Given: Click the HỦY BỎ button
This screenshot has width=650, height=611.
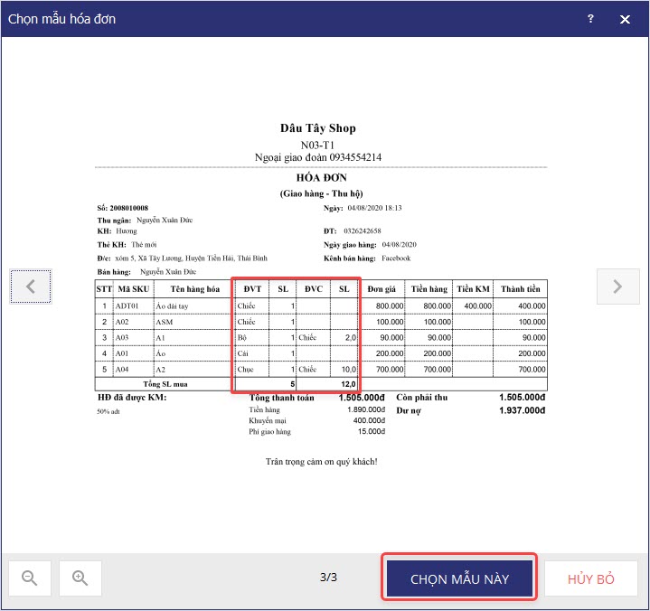Looking at the screenshot, I should pos(590,578).
